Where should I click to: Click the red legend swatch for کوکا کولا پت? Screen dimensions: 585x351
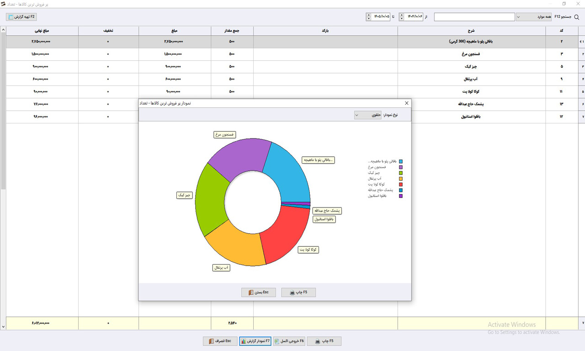pos(401,184)
